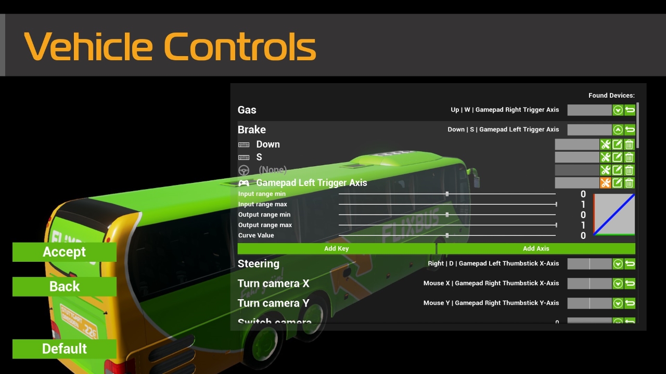Expand the Turn camera X bindings
Viewport: 666px width, 374px height.
point(618,284)
